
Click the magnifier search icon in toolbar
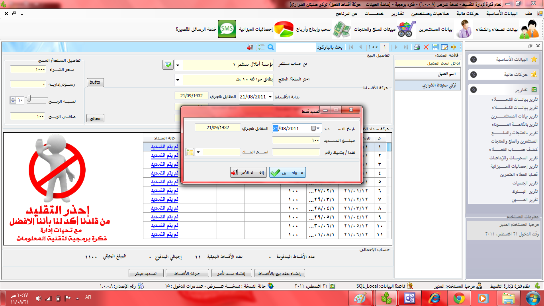click(x=270, y=47)
